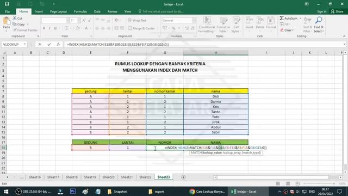Open the font name dropdown
This screenshot has height=196, width=348.
pos(68,21)
